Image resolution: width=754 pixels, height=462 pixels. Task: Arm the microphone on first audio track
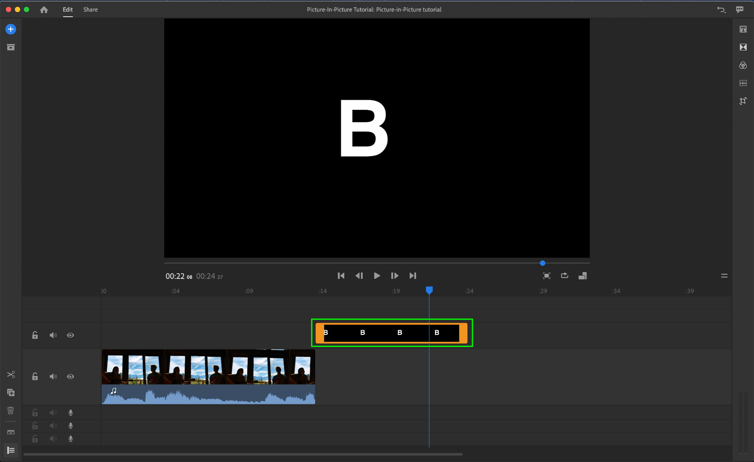[71, 413]
